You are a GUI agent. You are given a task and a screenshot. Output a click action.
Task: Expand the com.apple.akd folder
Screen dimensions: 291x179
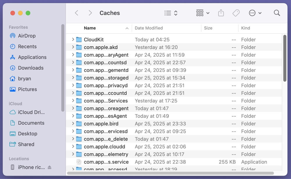pos(72,47)
